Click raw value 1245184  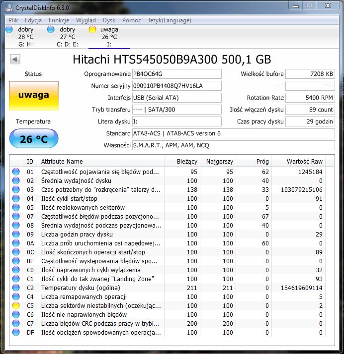(x=310, y=172)
